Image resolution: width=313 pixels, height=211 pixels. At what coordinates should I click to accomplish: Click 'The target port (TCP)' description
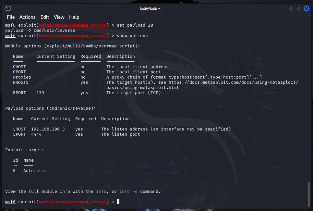134,93
